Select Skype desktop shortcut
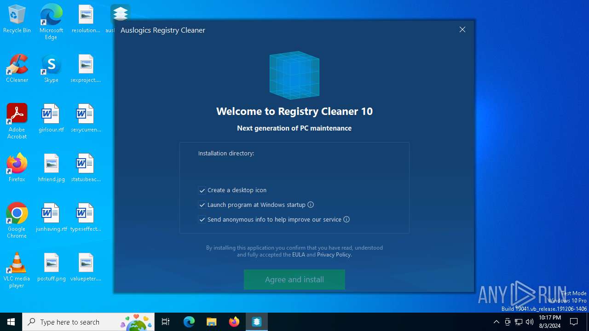This screenshot has width=589, height=331. (51, 69)
